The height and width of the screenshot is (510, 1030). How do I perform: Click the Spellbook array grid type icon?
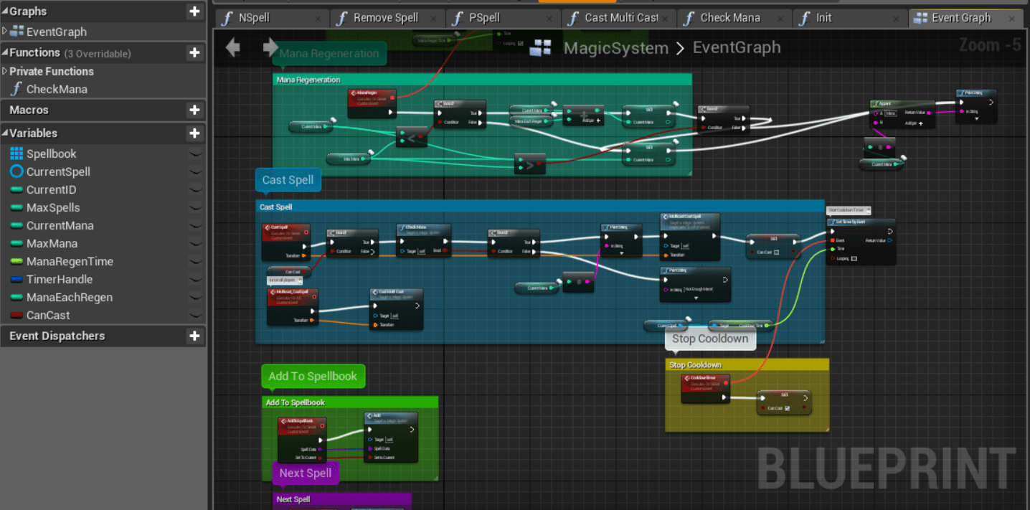click(16, 154)
